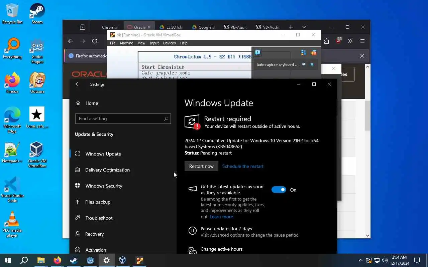Open Change active hours option

point(221,249)
